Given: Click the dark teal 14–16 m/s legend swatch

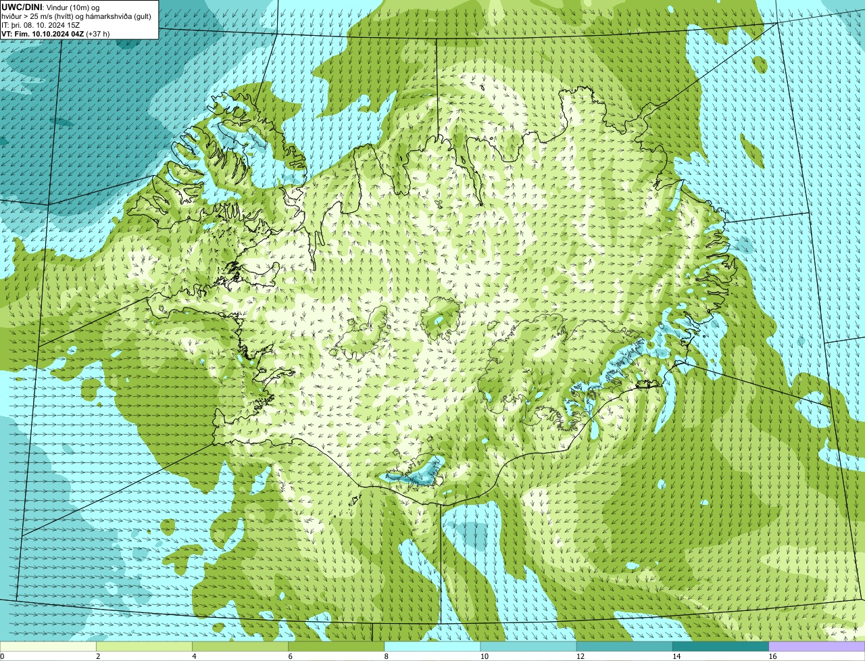Looking at the screenshot, I should (x=721, y=647).
